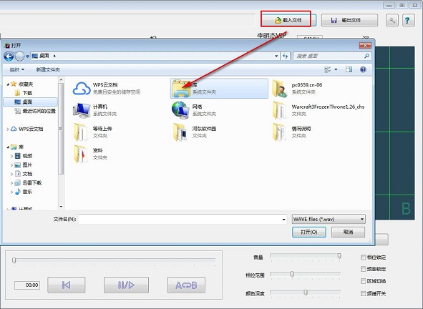Refresh the folder via address bar refresh icon
The image size is (423, 309).
point(286,56)
